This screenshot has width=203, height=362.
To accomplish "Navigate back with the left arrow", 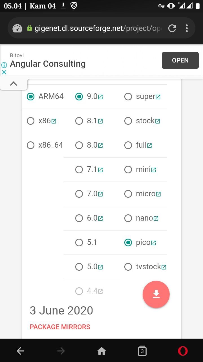I will [x=21, y=351].
